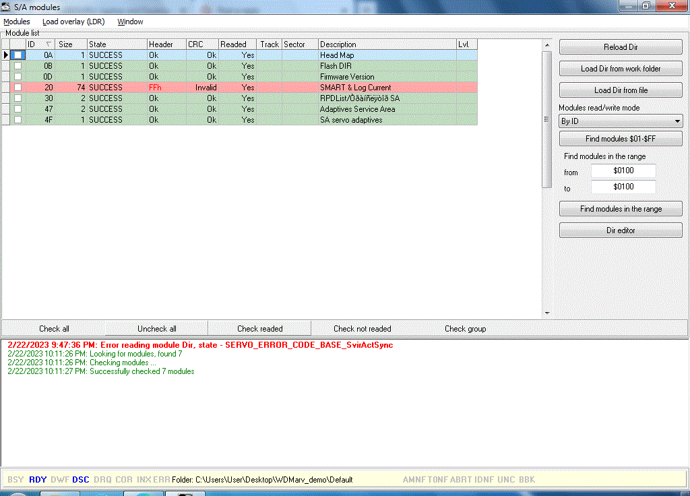Screen dimensions: 690x496
Task: Click the row selector arrow for module 0A
Action: [6, 55]
